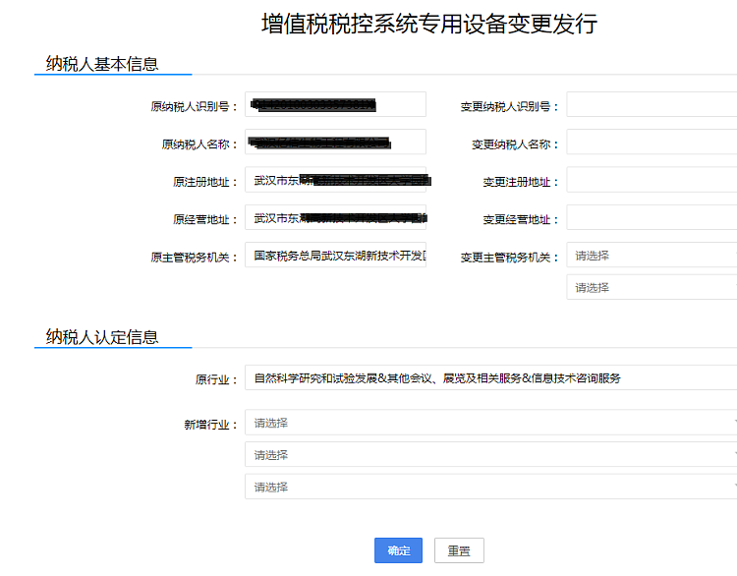Open the first 新增行业 dropdown
Screen dimensions: 737x576
point(490,423)
